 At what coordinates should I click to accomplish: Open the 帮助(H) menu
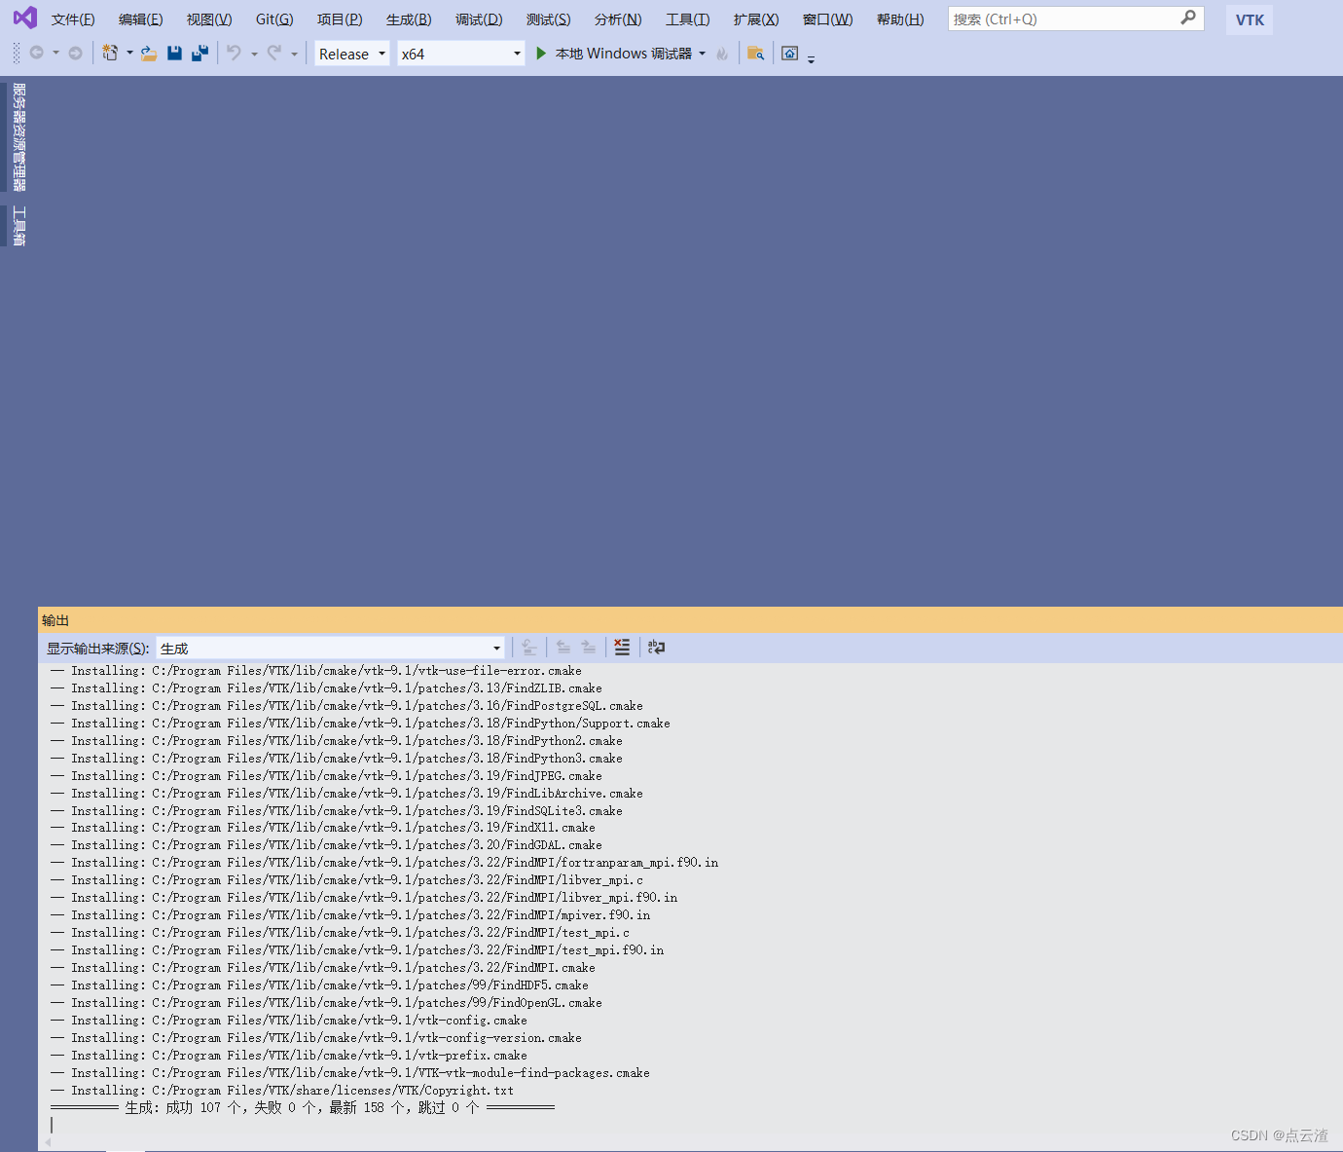[x=900, y=19]
